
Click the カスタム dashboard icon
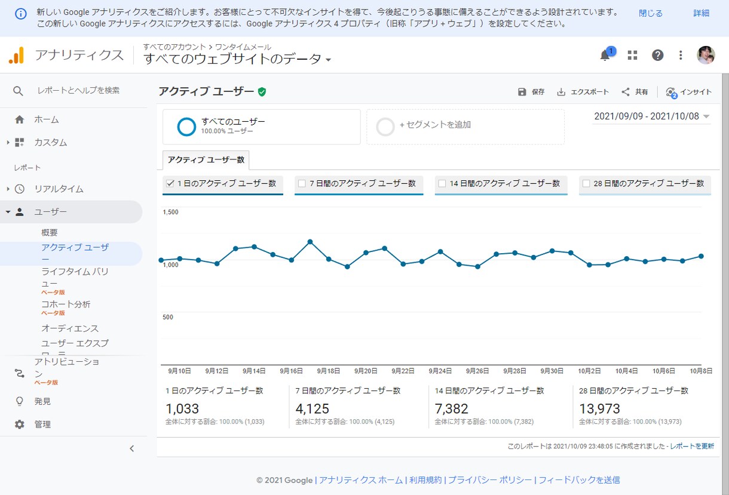click(19, 143)
